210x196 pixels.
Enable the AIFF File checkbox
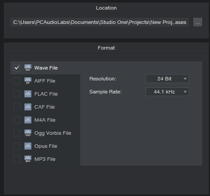17,81
